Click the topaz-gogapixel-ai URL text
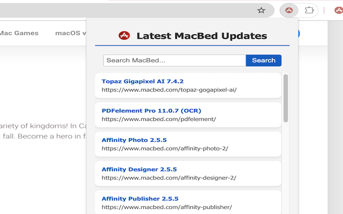The image size is (343, 214). [169, 90]
